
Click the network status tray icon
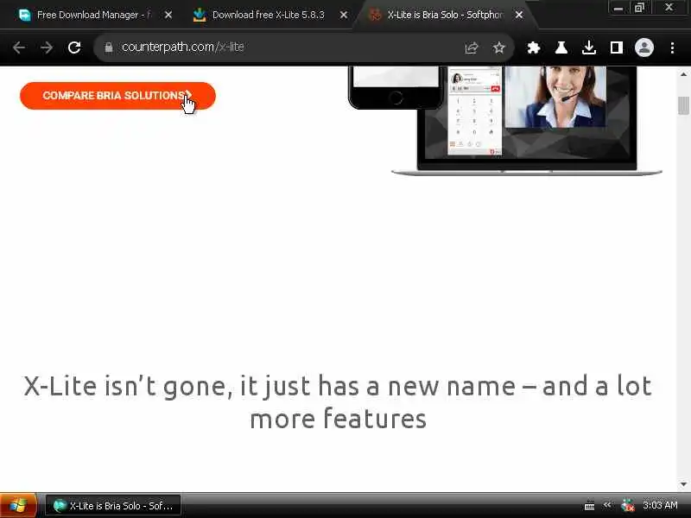coord(628,505)
